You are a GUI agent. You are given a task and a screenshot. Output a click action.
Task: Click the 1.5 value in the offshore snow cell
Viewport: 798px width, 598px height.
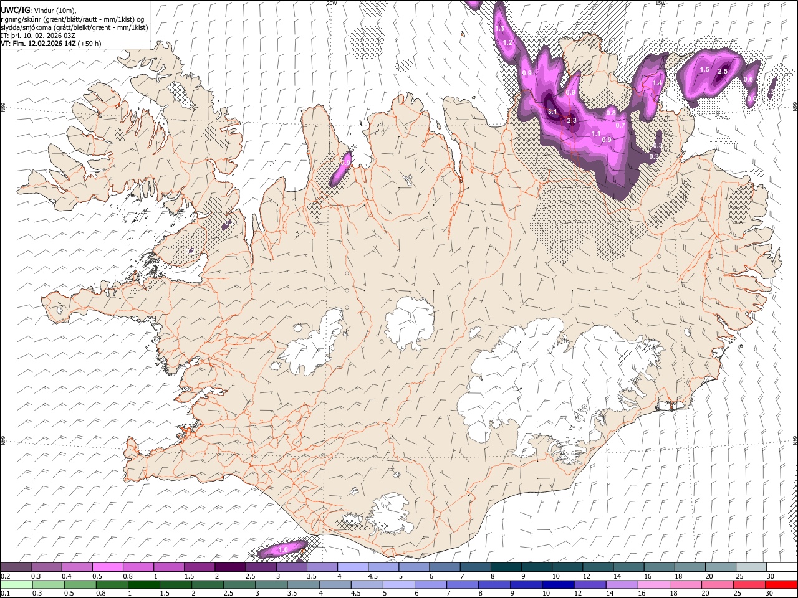click(x=704, y=69)
